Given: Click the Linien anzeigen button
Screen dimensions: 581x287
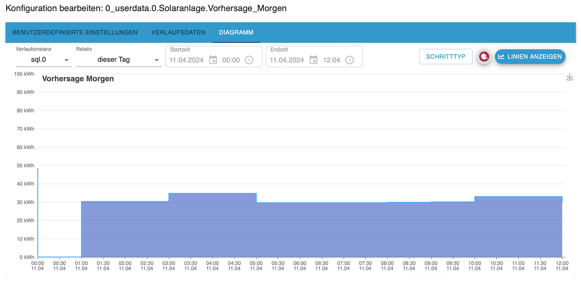Looking at the screenshot, I should pos(530,57).
